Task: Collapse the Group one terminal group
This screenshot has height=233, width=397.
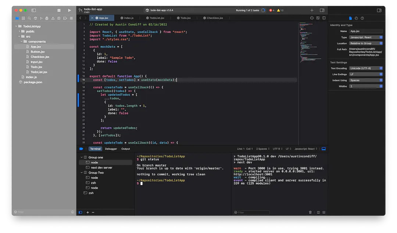Action: point(82,157)
